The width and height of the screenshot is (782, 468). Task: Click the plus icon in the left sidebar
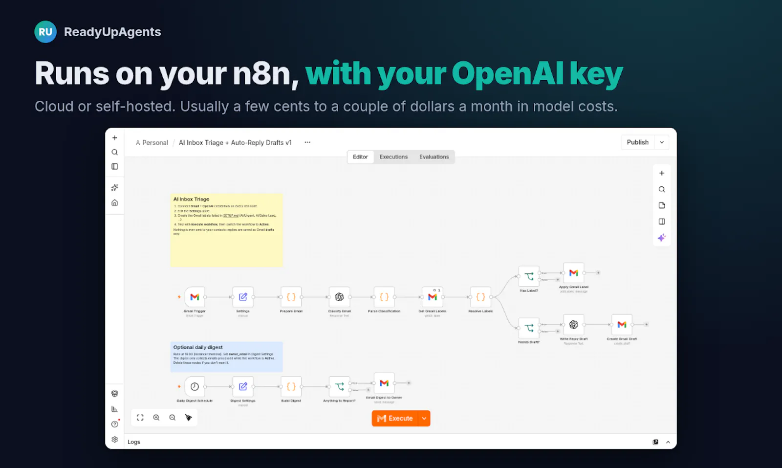click(114, 138)
